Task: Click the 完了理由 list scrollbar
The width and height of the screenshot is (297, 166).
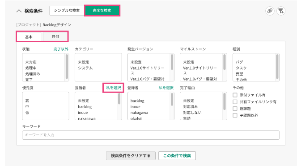Action: pos(225,101)
